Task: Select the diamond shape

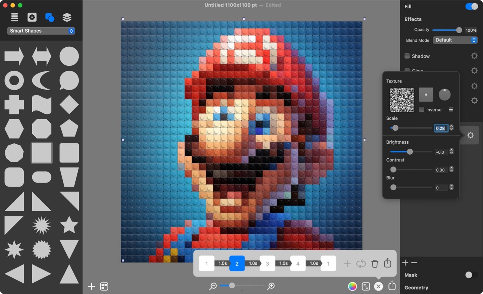Action: (x=69, y=105)
